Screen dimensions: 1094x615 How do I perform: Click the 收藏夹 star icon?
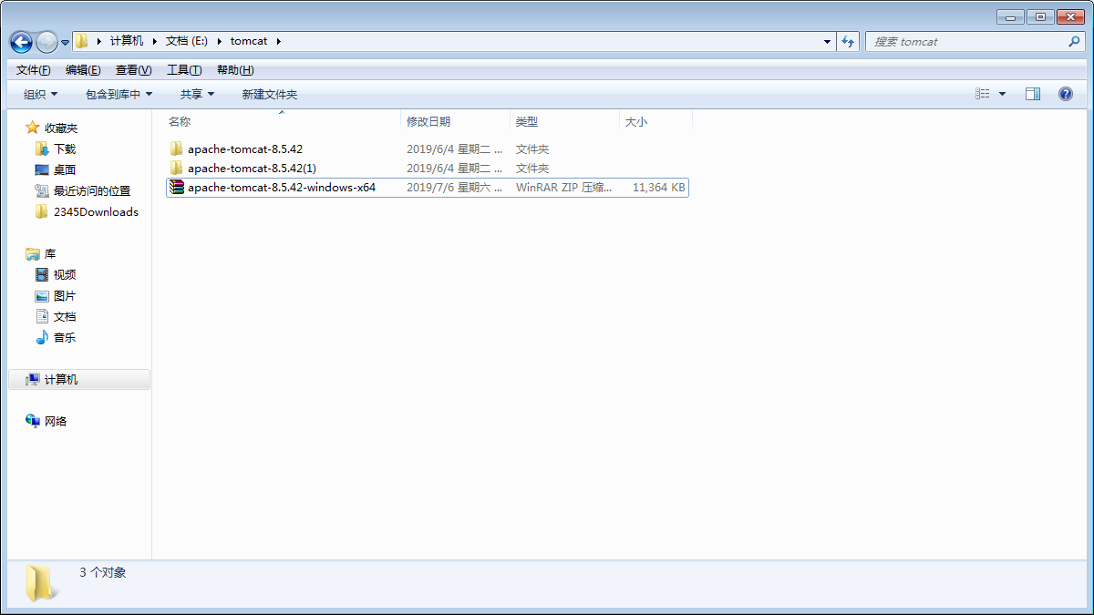(x=33, y=128)
